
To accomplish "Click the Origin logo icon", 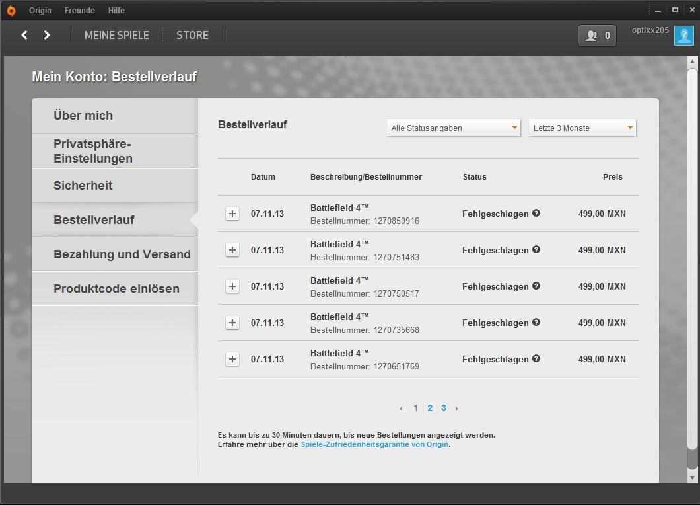I will tap(11, 11).
